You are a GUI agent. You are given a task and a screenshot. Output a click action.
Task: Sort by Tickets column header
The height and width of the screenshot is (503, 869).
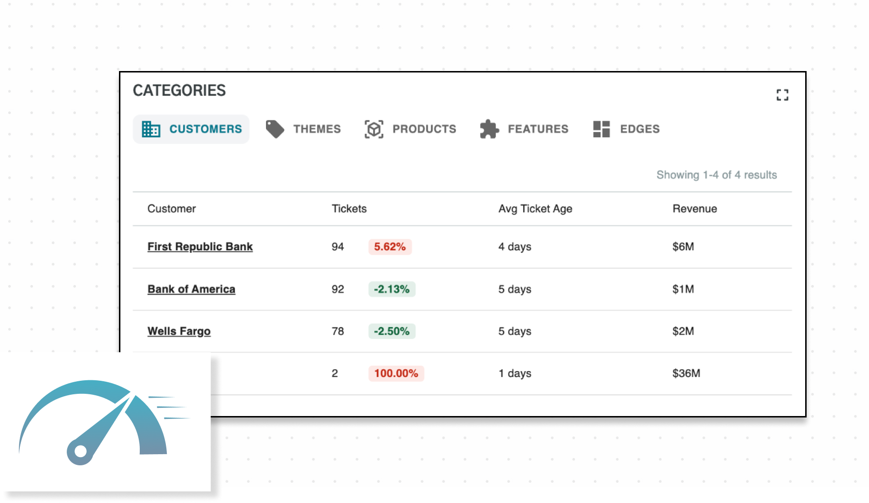click(349, 209)
